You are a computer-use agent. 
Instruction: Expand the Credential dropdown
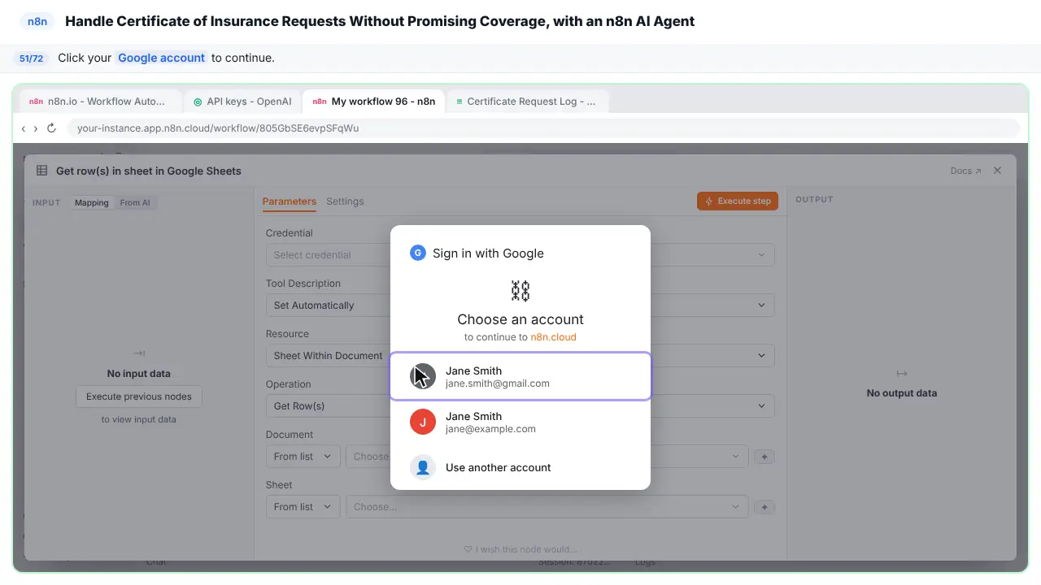click(520, 255)
